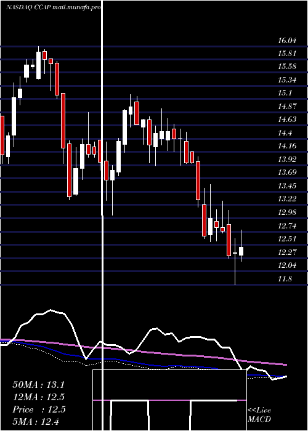Click the 14.16 price axis label
Viewport: 308px width, 431px height.
click(x=287, y=146)
